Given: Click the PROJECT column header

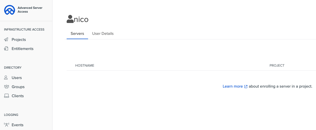Looking at the screenshot, I should pos(277,66).
